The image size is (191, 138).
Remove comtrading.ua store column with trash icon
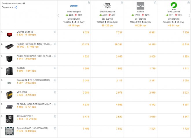click(89, 3)
